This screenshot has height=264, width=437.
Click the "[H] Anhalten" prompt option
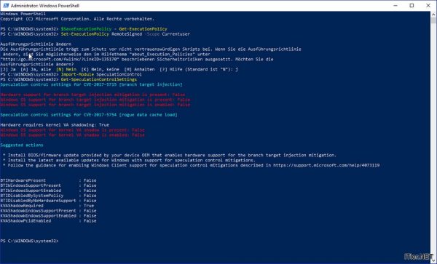tap(139, 69)
